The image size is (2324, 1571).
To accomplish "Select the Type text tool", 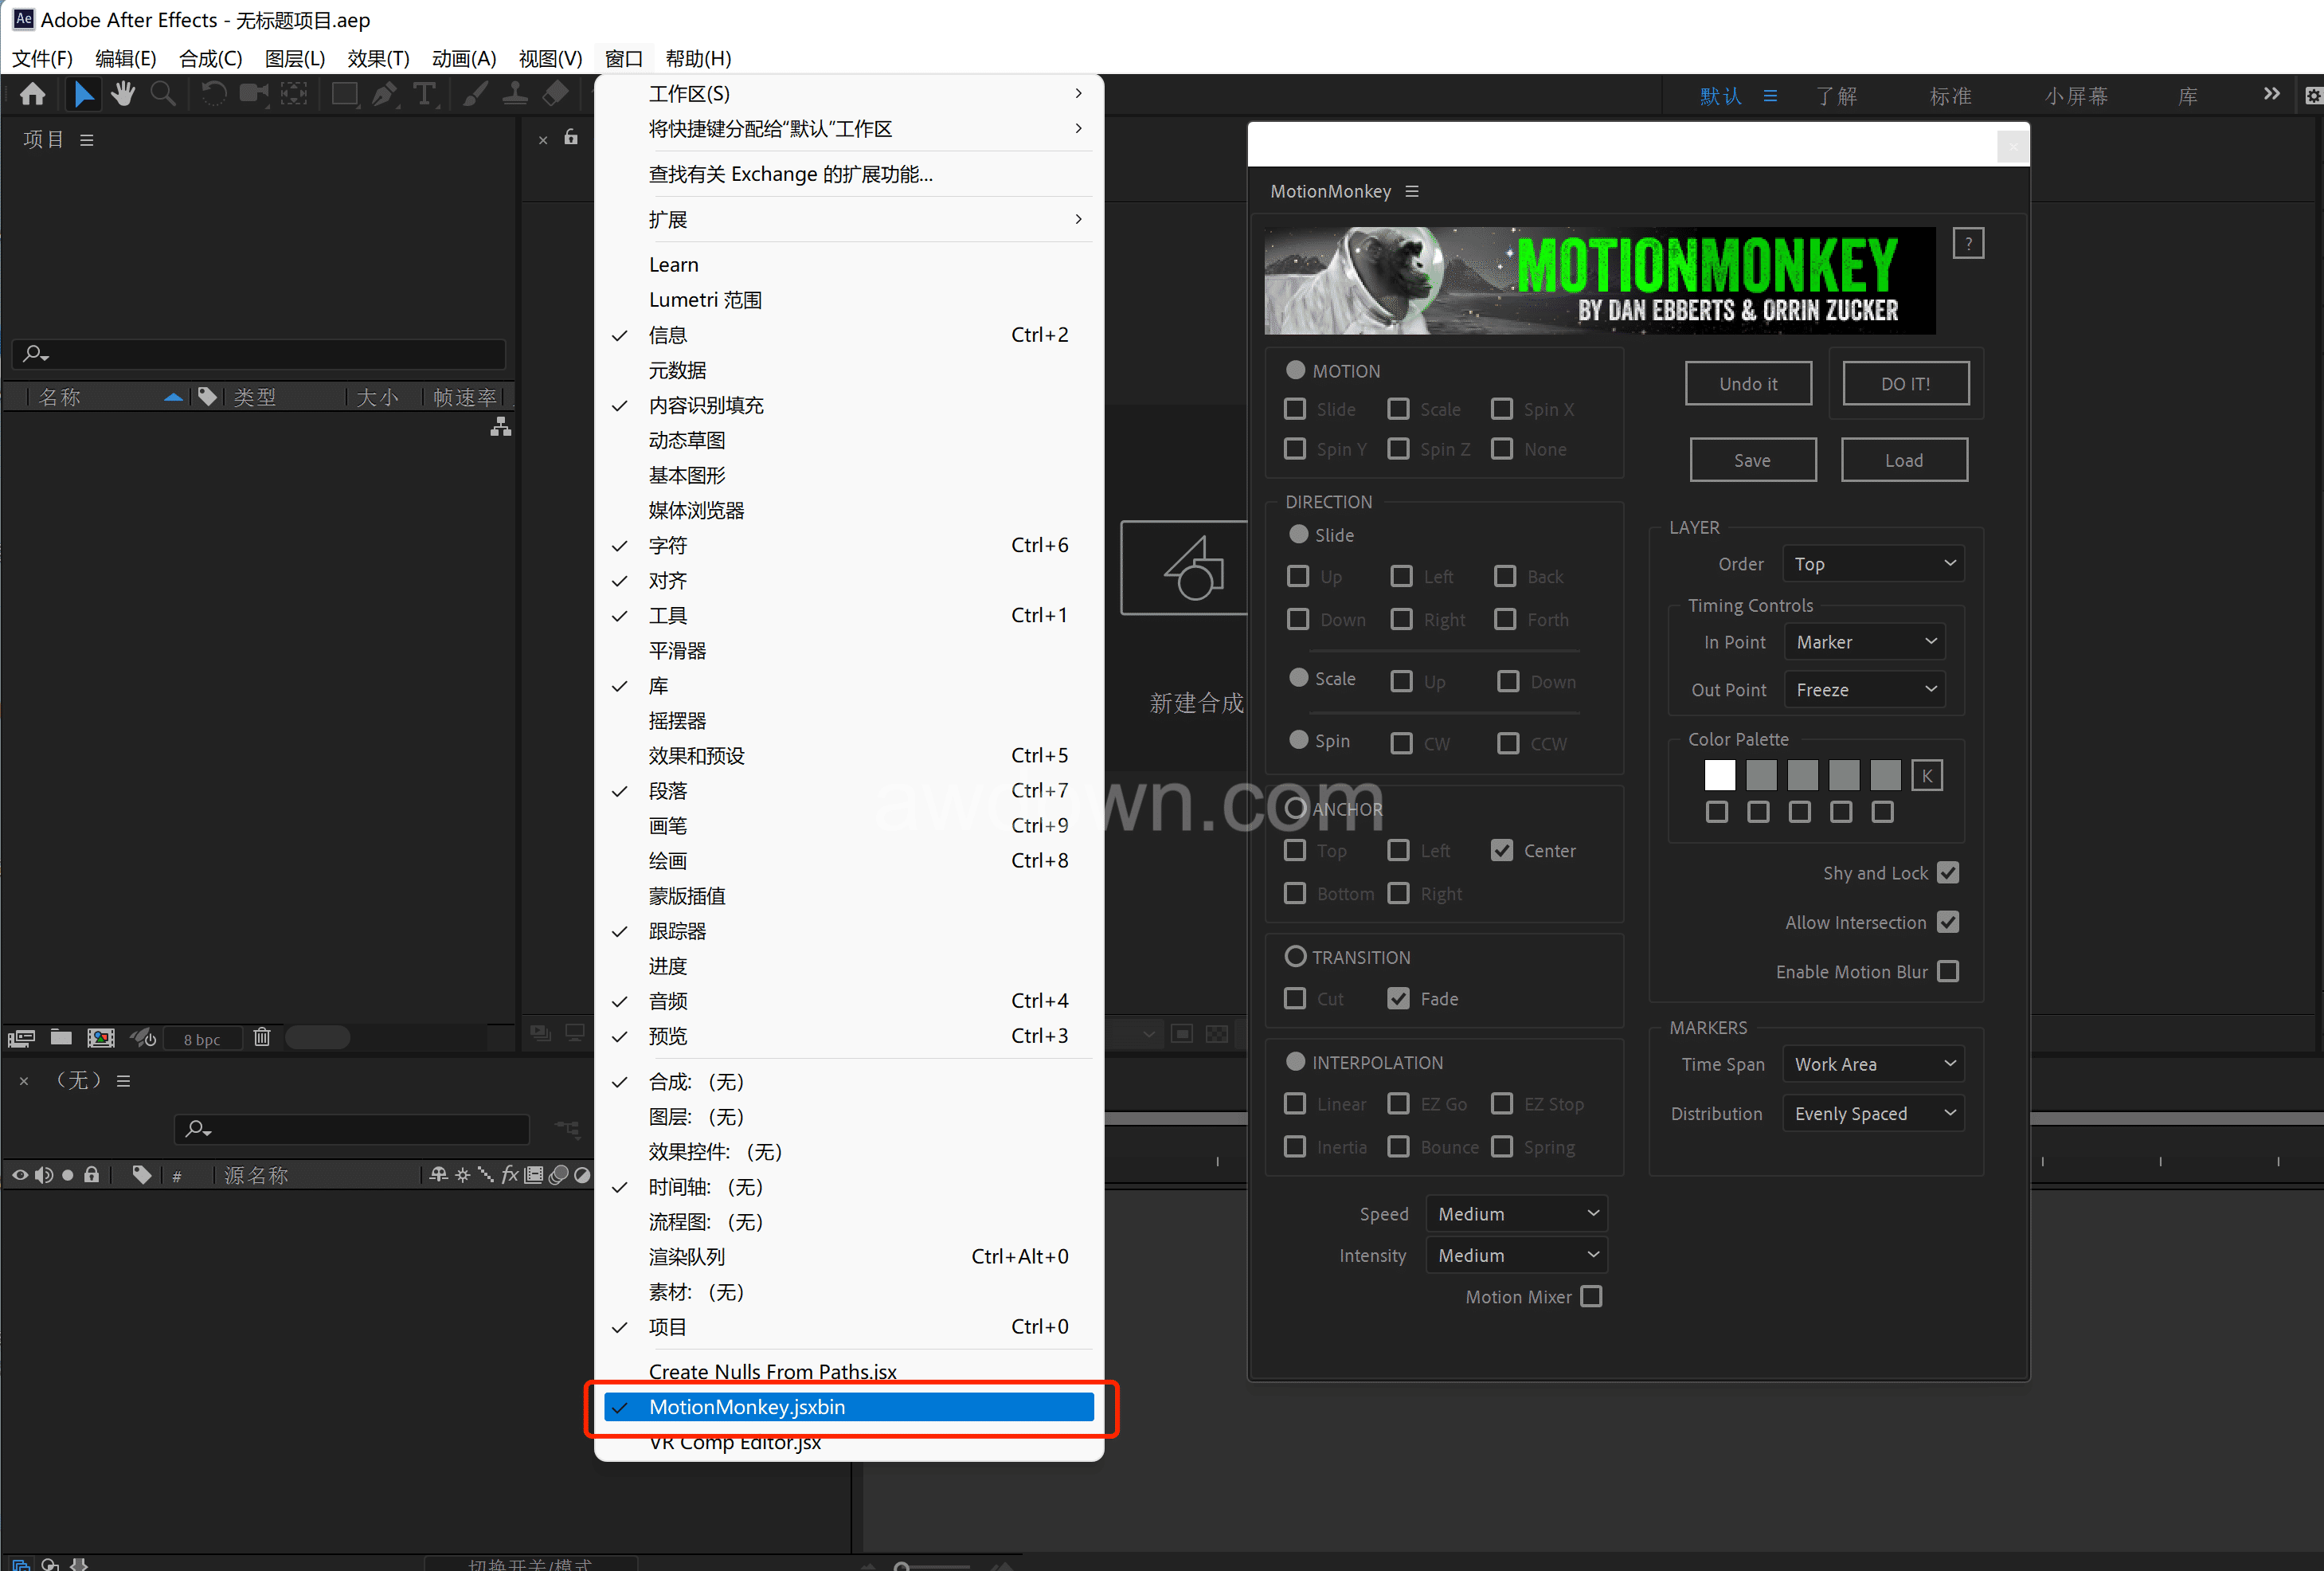I will click(x=424, y=95).
